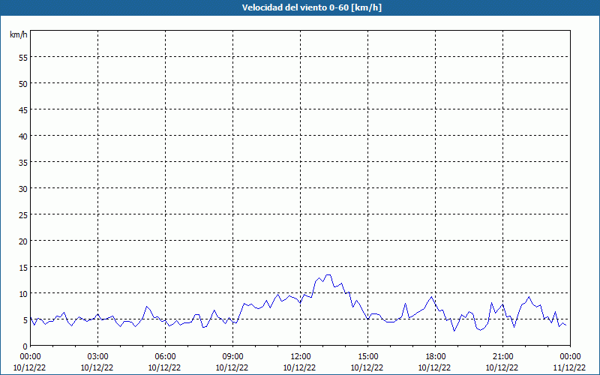
Task: Click the "15:00" time label
Action: [367, 357]
